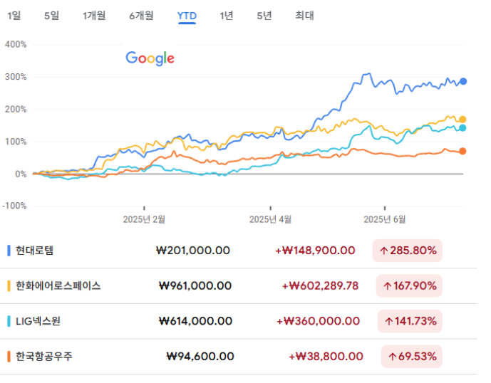Select the 1일 time range tab
This screenshot has height=383, width=491.
click(x=14, y=16)
